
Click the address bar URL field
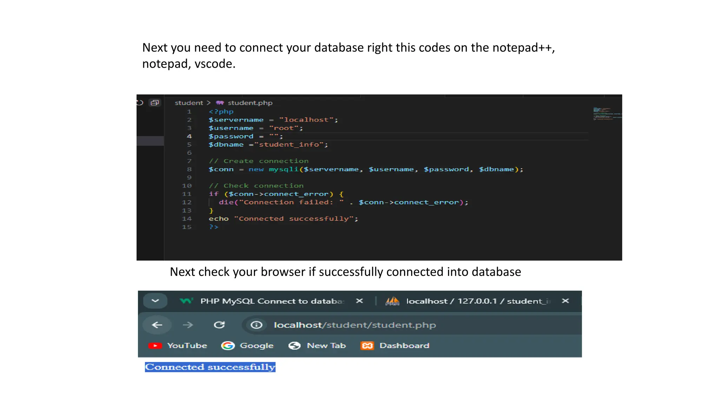(355, 325)
